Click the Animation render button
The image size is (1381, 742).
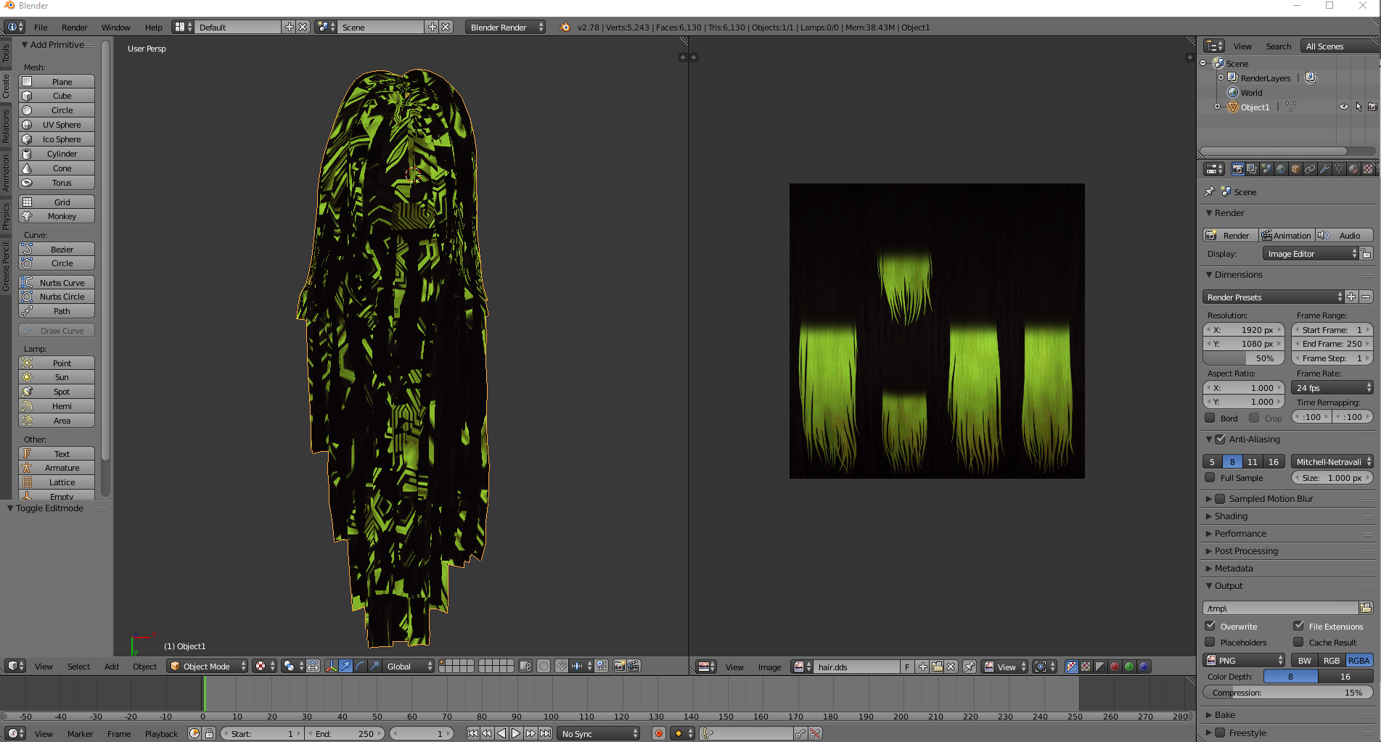1287,235
